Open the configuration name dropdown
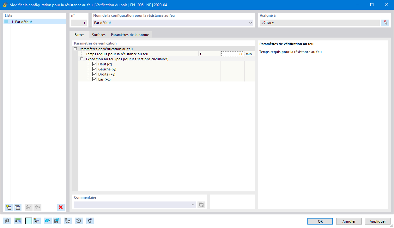The image size is (394, 228). pyautogui.click(x=251, y=23)
